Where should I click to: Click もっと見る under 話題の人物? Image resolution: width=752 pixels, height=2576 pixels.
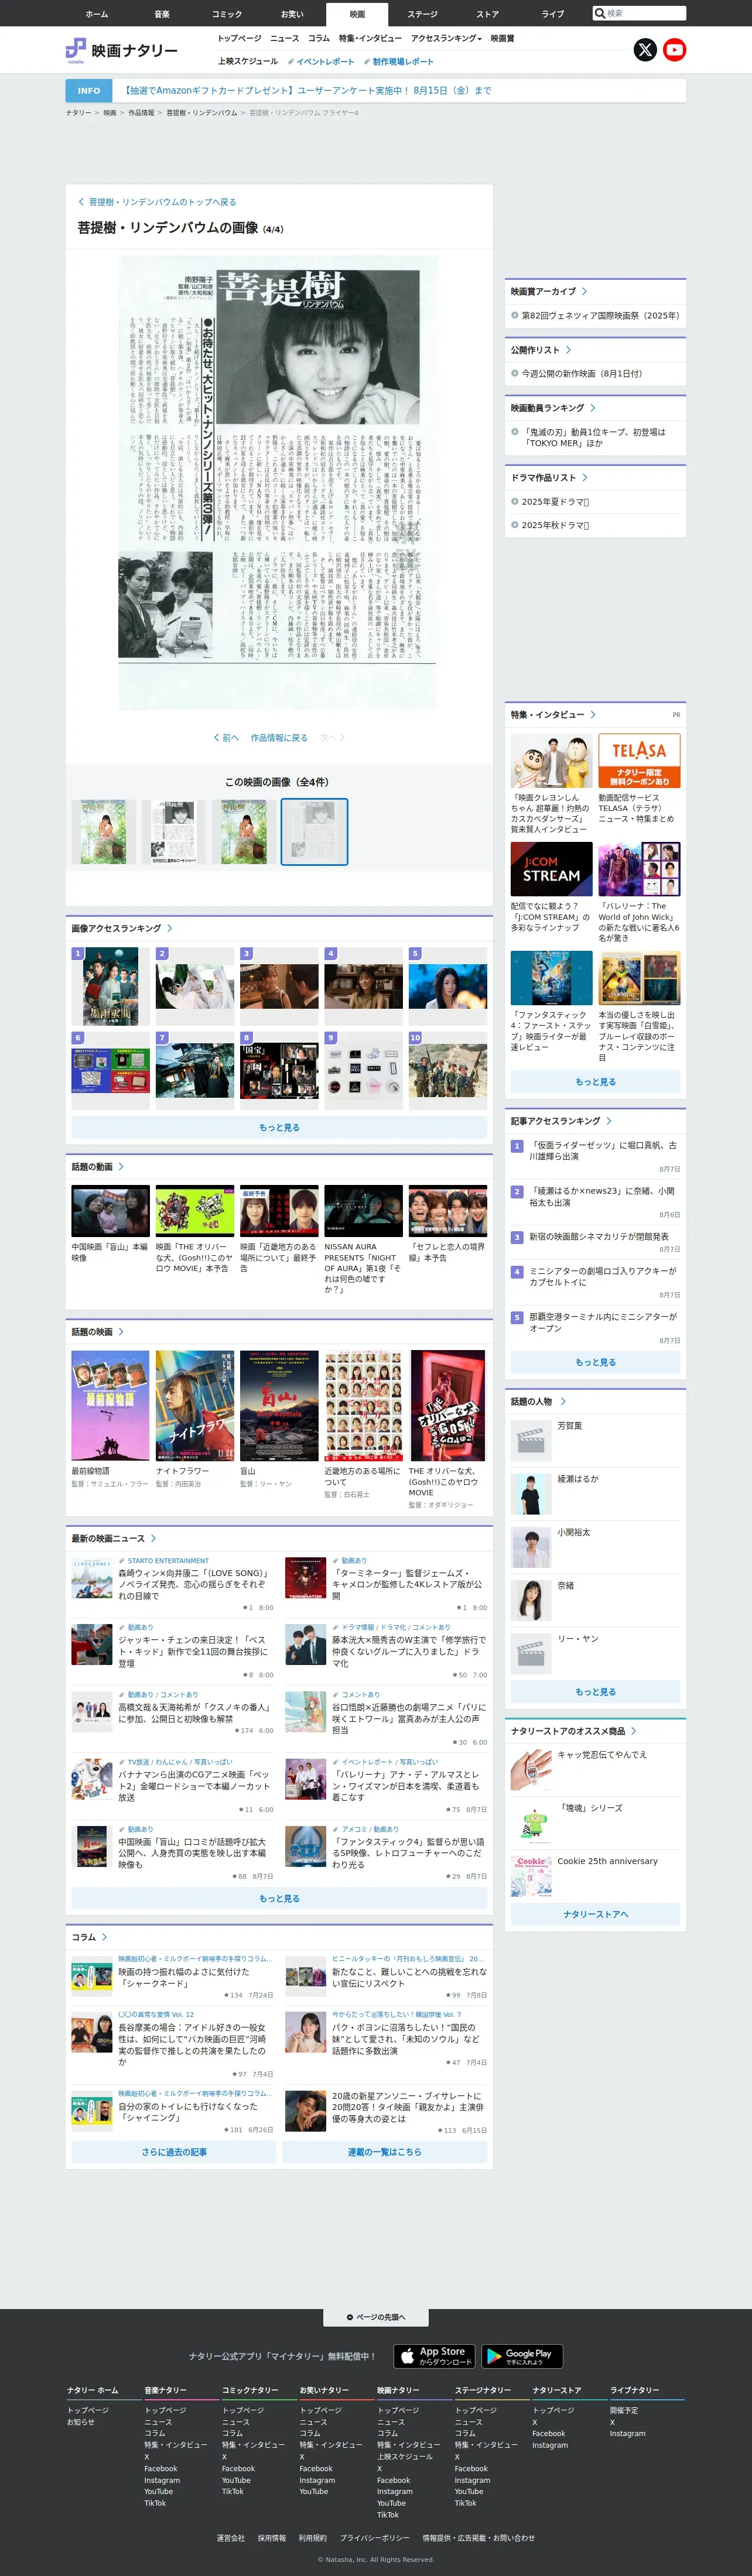[596, 1692]
